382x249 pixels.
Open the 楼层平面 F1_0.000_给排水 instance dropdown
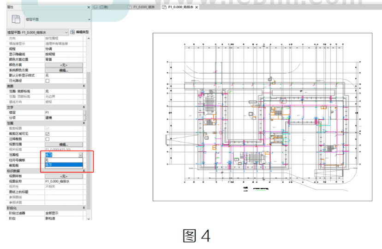[x=38, y=32]
